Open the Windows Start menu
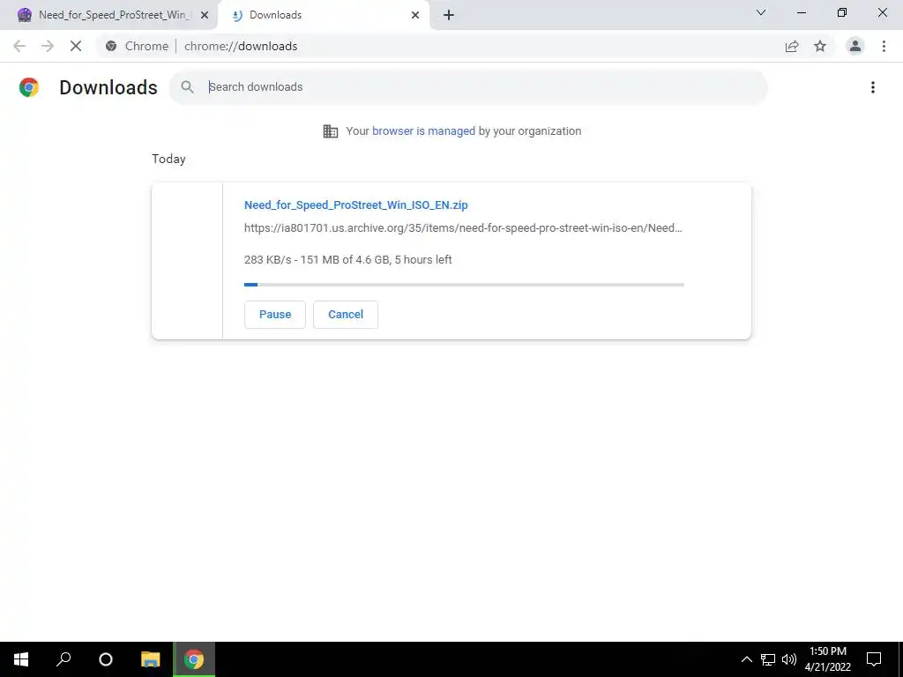The width and height of the screenshot is (903, 677). click(21, 659)
